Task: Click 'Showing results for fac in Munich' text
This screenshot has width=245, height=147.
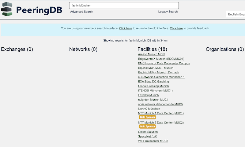Action: [135, 41]
